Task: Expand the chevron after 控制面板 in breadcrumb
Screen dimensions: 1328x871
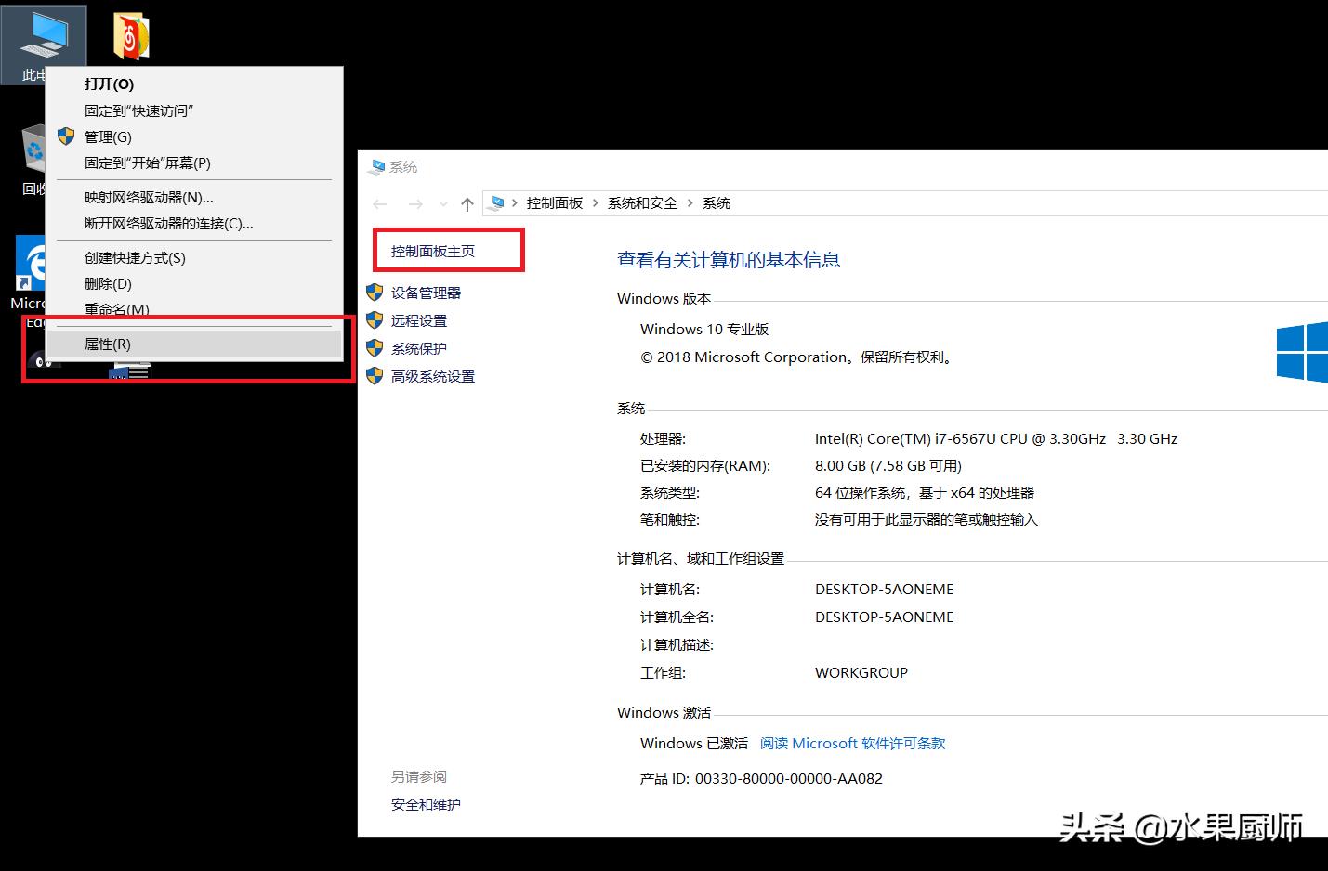Action: pos(596,203)
